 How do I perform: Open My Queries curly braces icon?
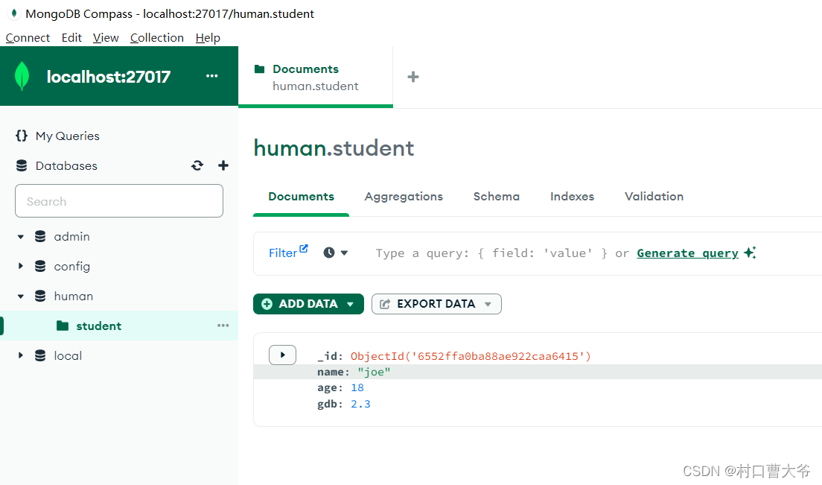pyautogui.click(x=22, y=136)
